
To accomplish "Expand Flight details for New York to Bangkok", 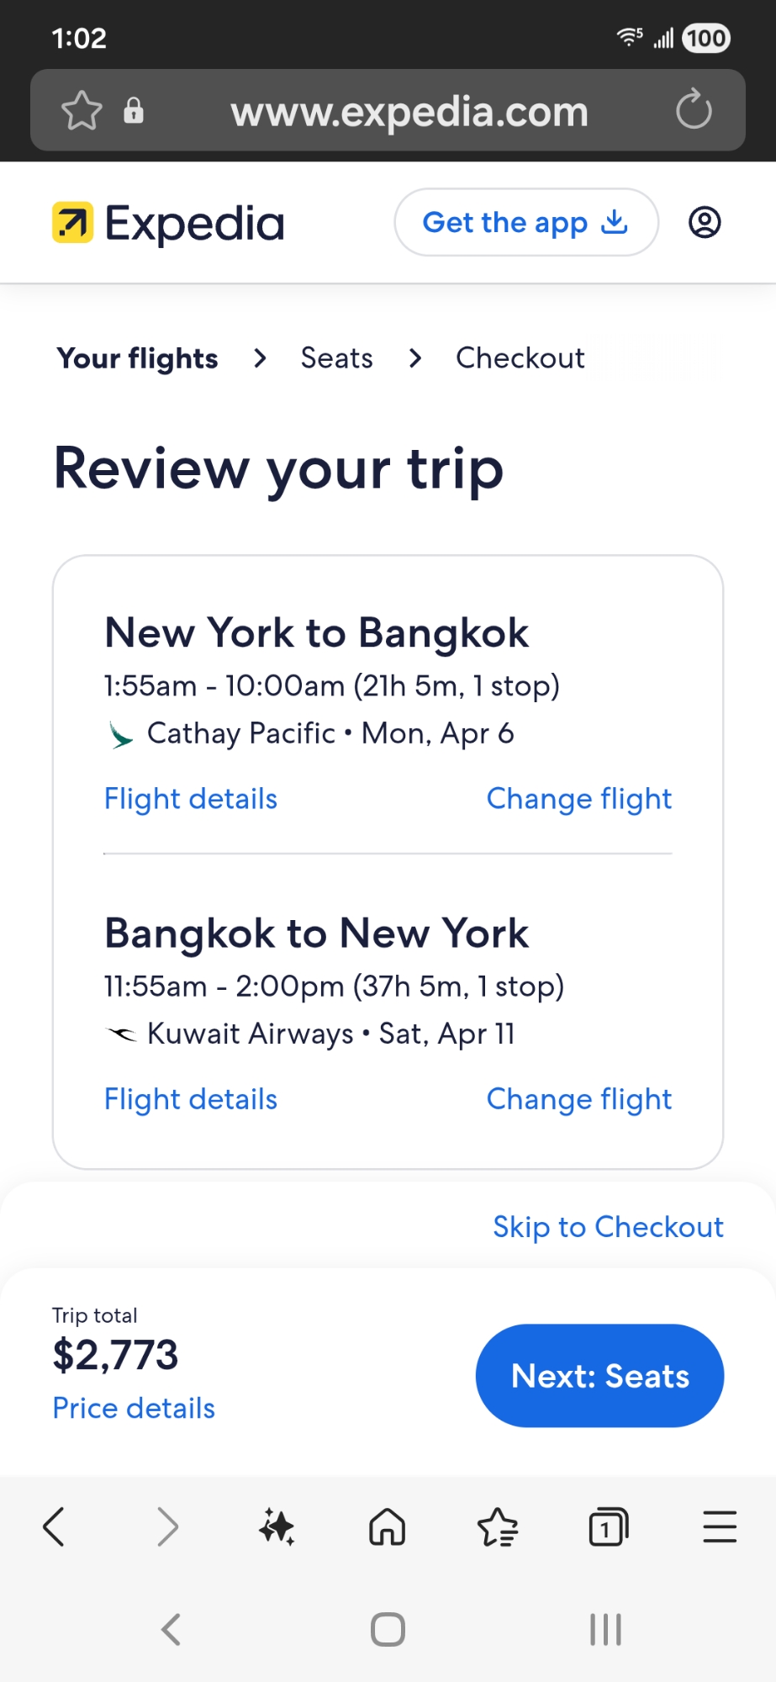I will pyautogui.click(x=191, y=799).
